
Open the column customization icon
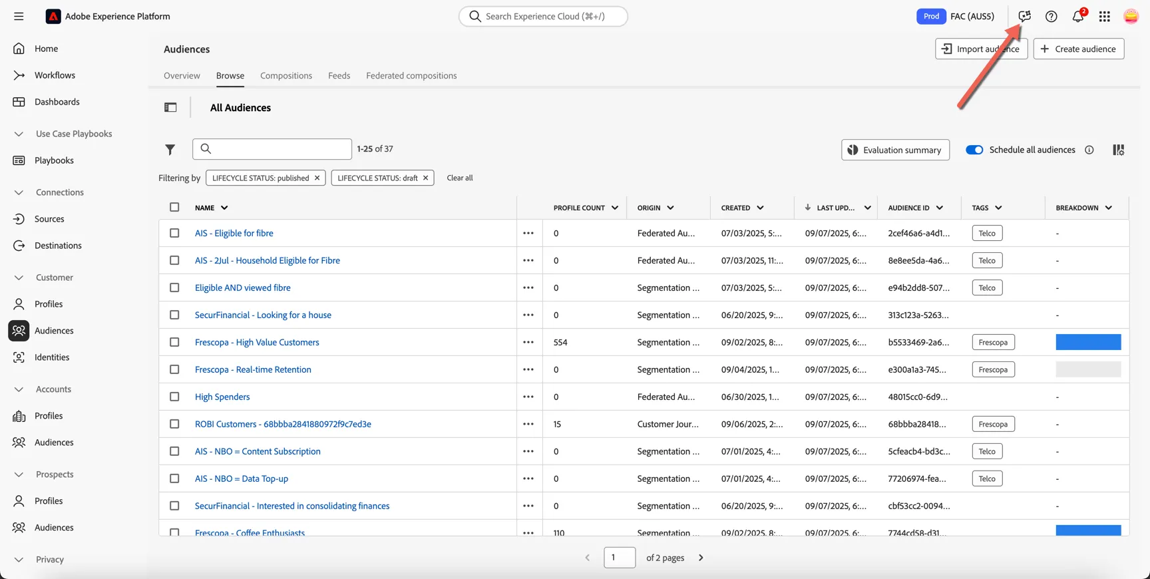pos(1119,150)
